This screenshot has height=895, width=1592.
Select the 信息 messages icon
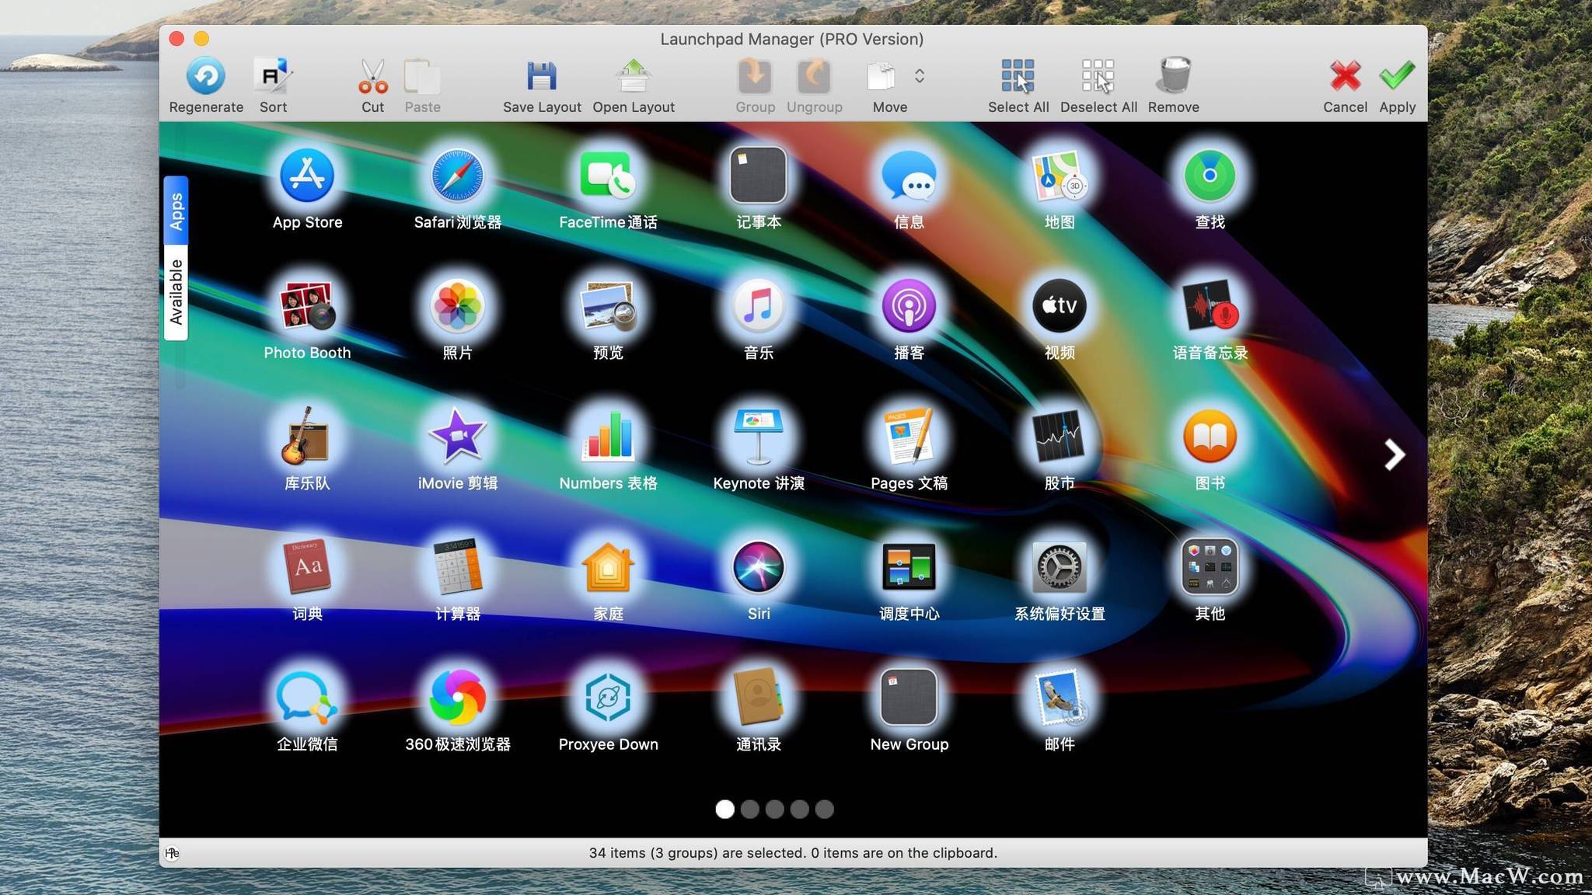click(x=909, y=176)
